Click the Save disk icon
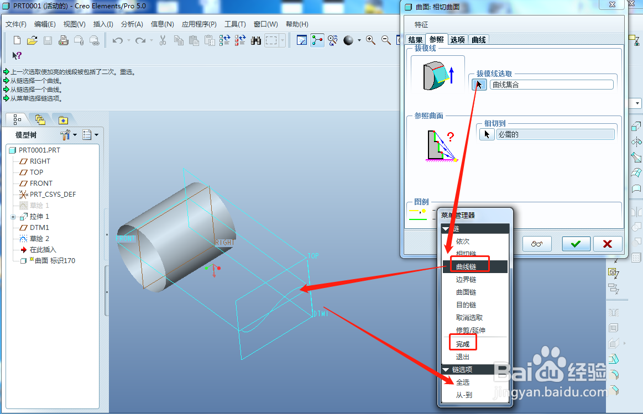 click(x=48, y=40)
